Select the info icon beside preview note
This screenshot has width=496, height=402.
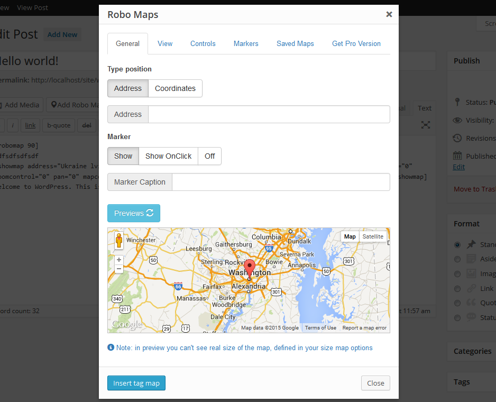coord(111,347)
